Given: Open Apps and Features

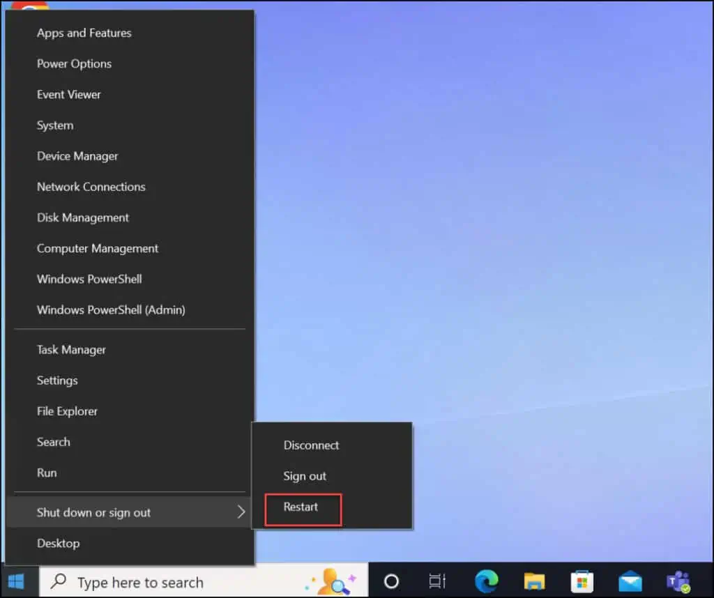Looking at the screenshot, I should point(129,33).
